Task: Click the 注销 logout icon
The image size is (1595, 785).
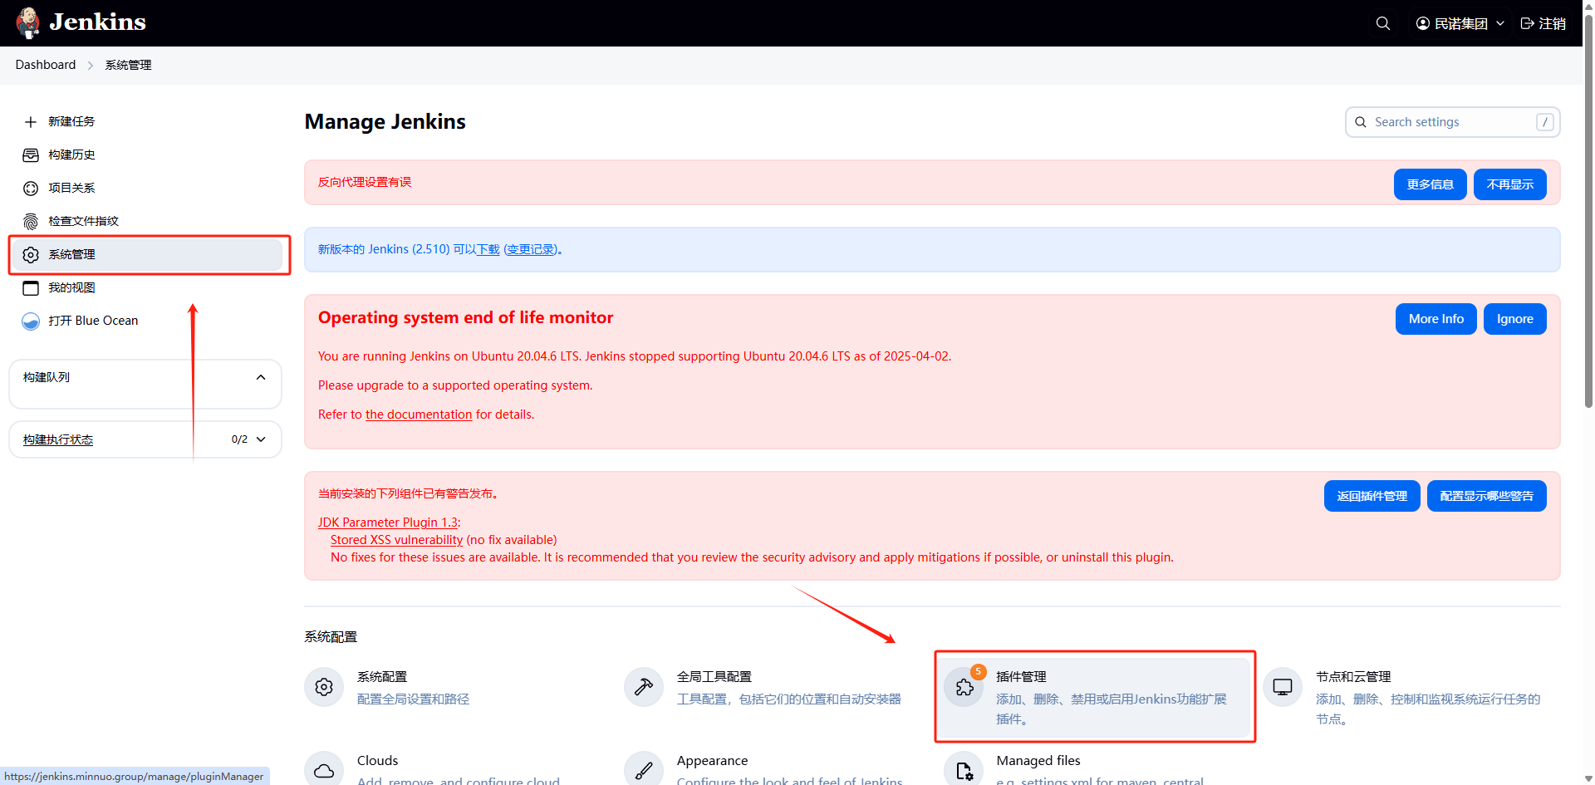Action: tap(1527, 23)
